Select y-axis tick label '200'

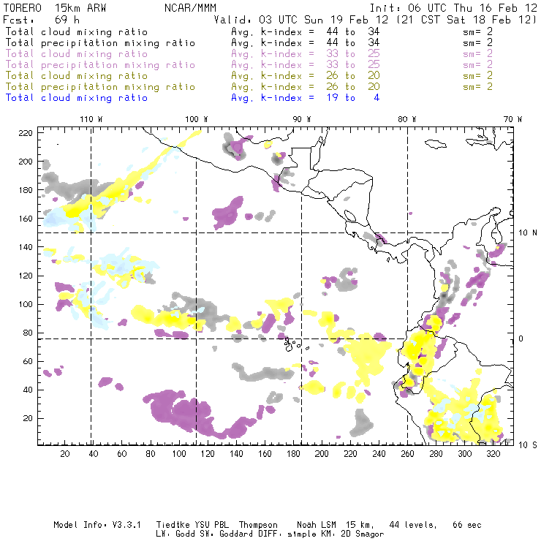pyautogui.click(x=26, y=162)
